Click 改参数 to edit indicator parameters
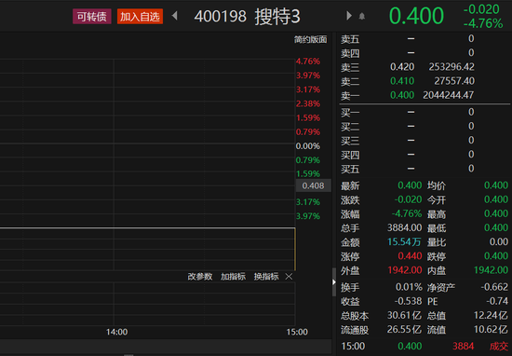The width and height of the screenshot is (512, 356). click(200, 277)
